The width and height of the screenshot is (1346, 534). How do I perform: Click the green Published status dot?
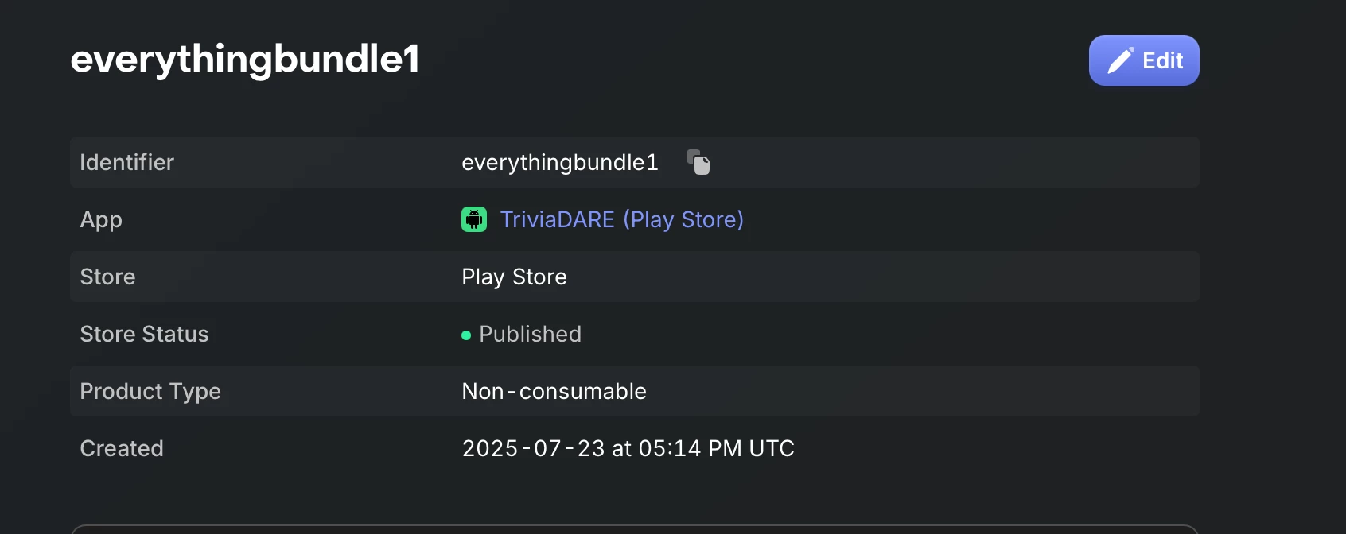pos(466,335)
